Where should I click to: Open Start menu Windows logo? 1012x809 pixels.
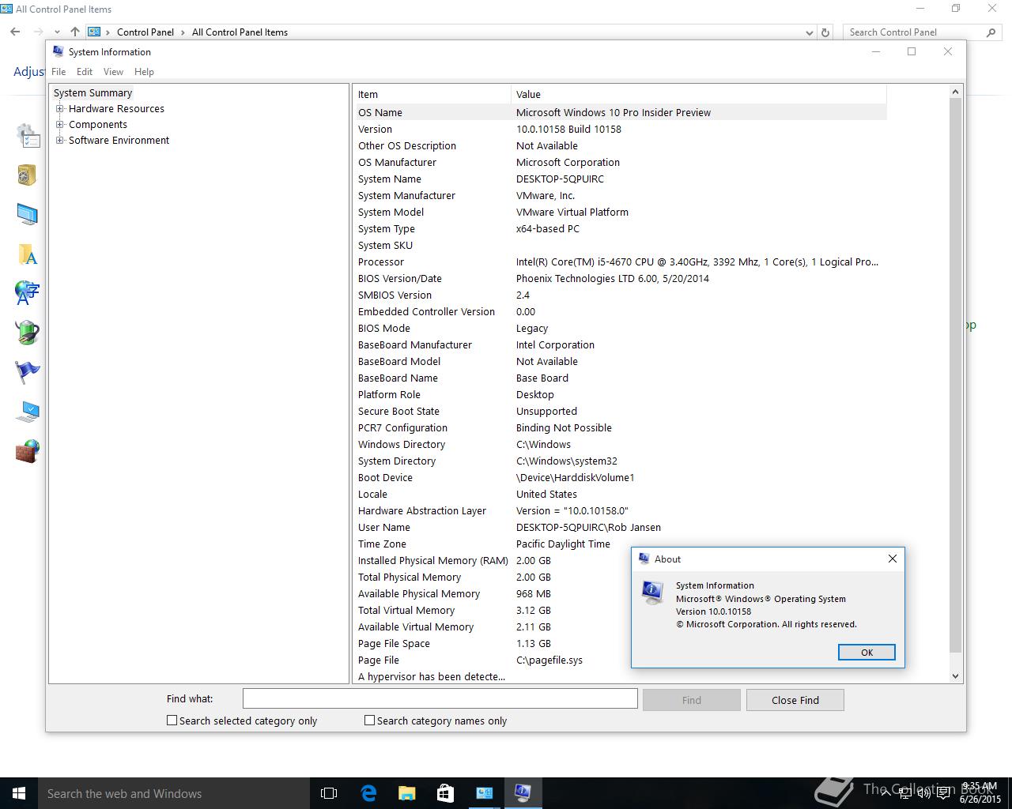19,793
